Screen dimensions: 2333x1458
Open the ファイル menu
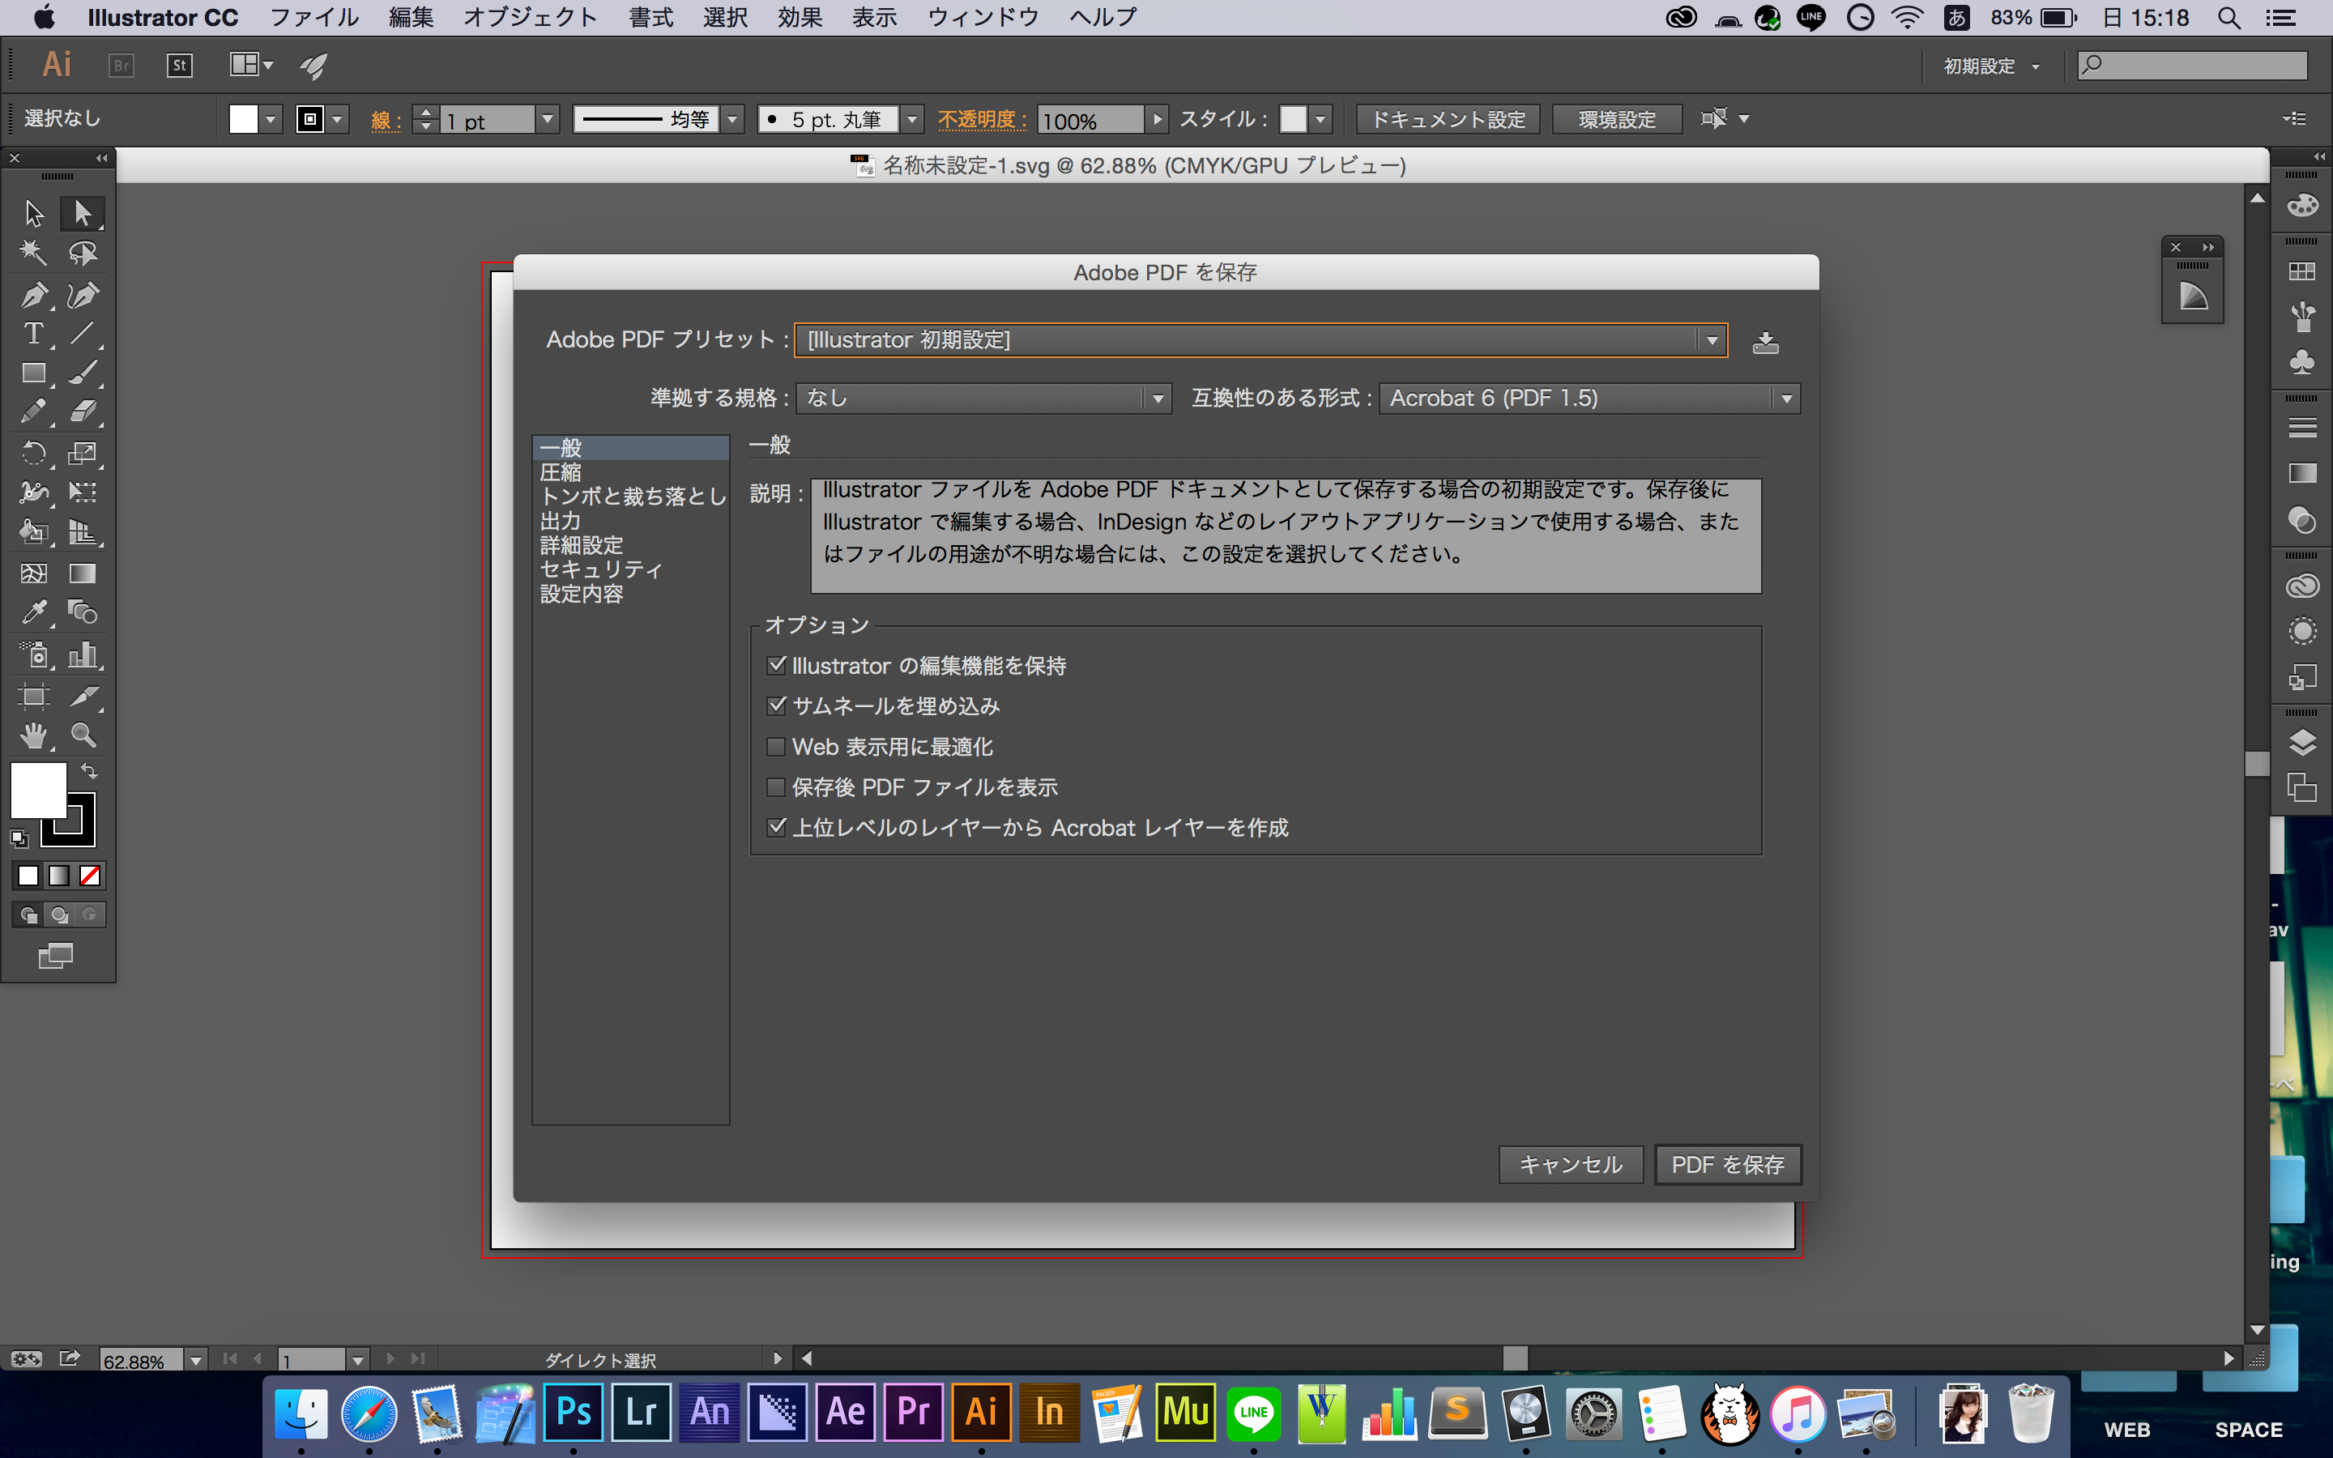(314, 17)
